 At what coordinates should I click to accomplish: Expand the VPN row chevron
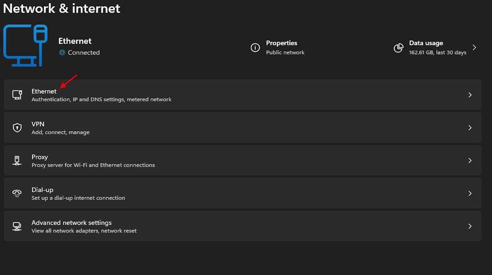pyautogui.click(x=470, y=128)
